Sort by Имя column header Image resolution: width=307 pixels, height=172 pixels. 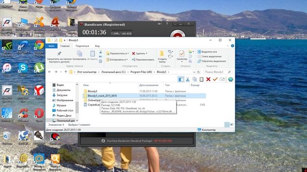click(x=110, y=85)
